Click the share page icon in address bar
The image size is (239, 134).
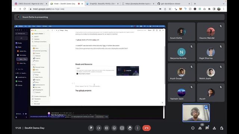point(165,9)
